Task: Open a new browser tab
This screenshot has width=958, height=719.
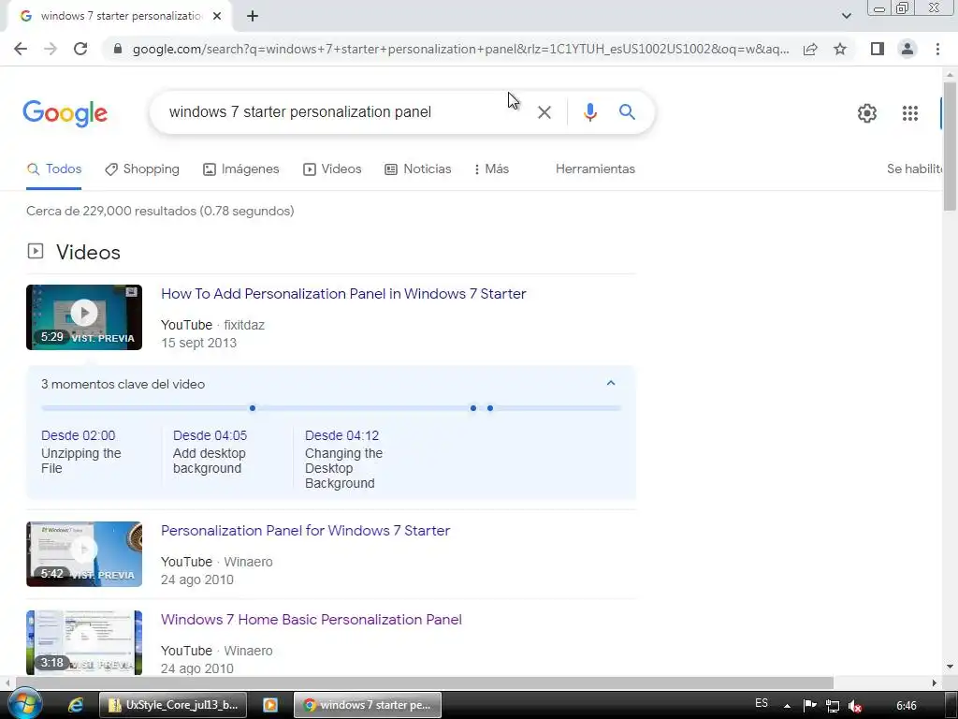Action: click(253, 16)
